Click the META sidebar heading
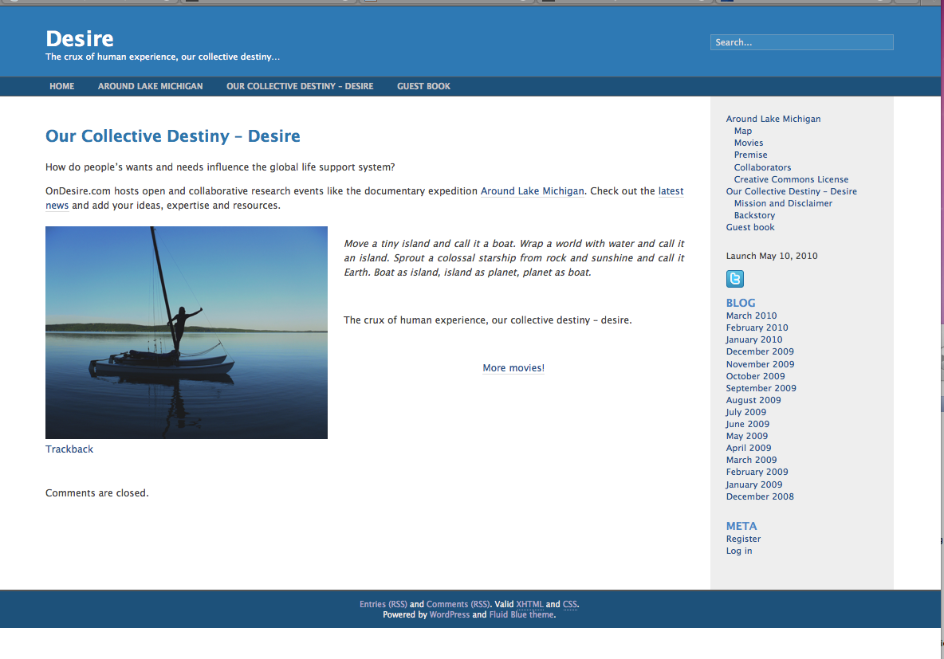944x659 pixels. tap(741, 526)
